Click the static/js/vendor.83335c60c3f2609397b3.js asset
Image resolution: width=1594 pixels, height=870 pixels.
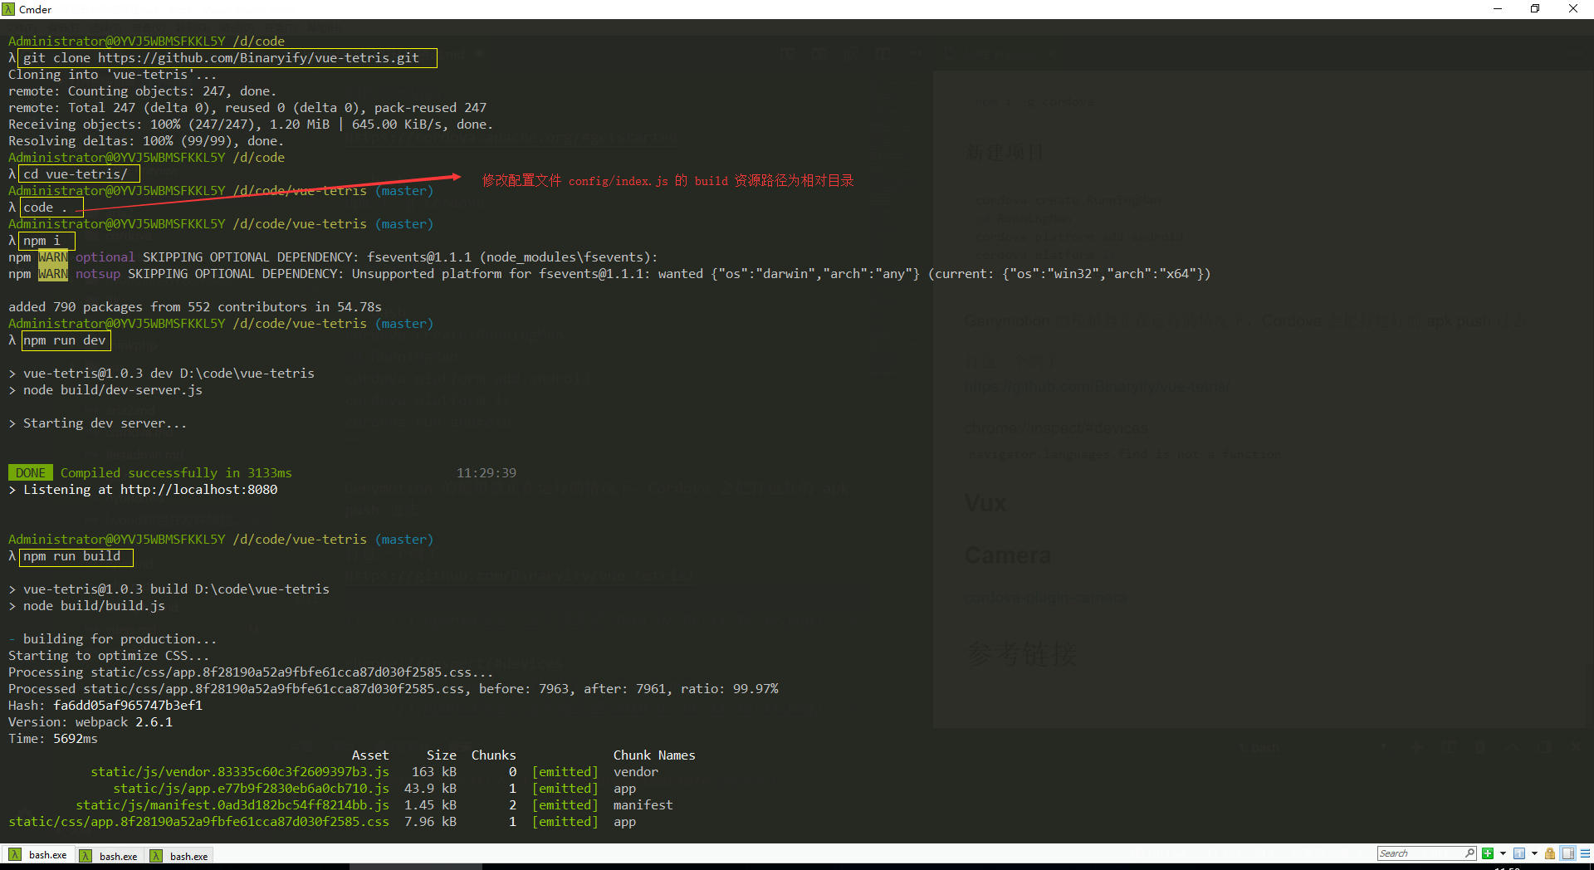click(x=240, y=772)
